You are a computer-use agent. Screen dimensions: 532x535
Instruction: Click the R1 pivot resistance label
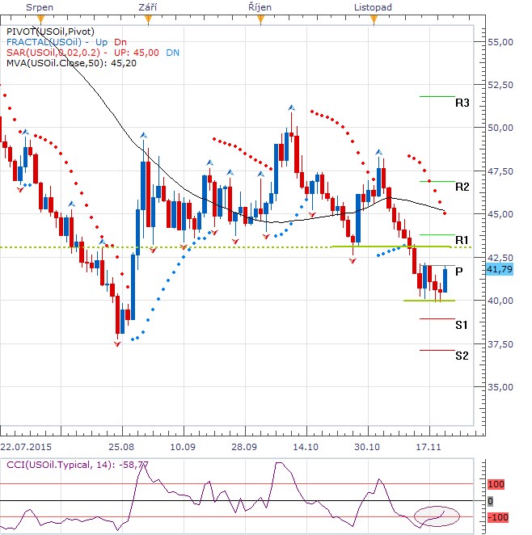point(462,240)
